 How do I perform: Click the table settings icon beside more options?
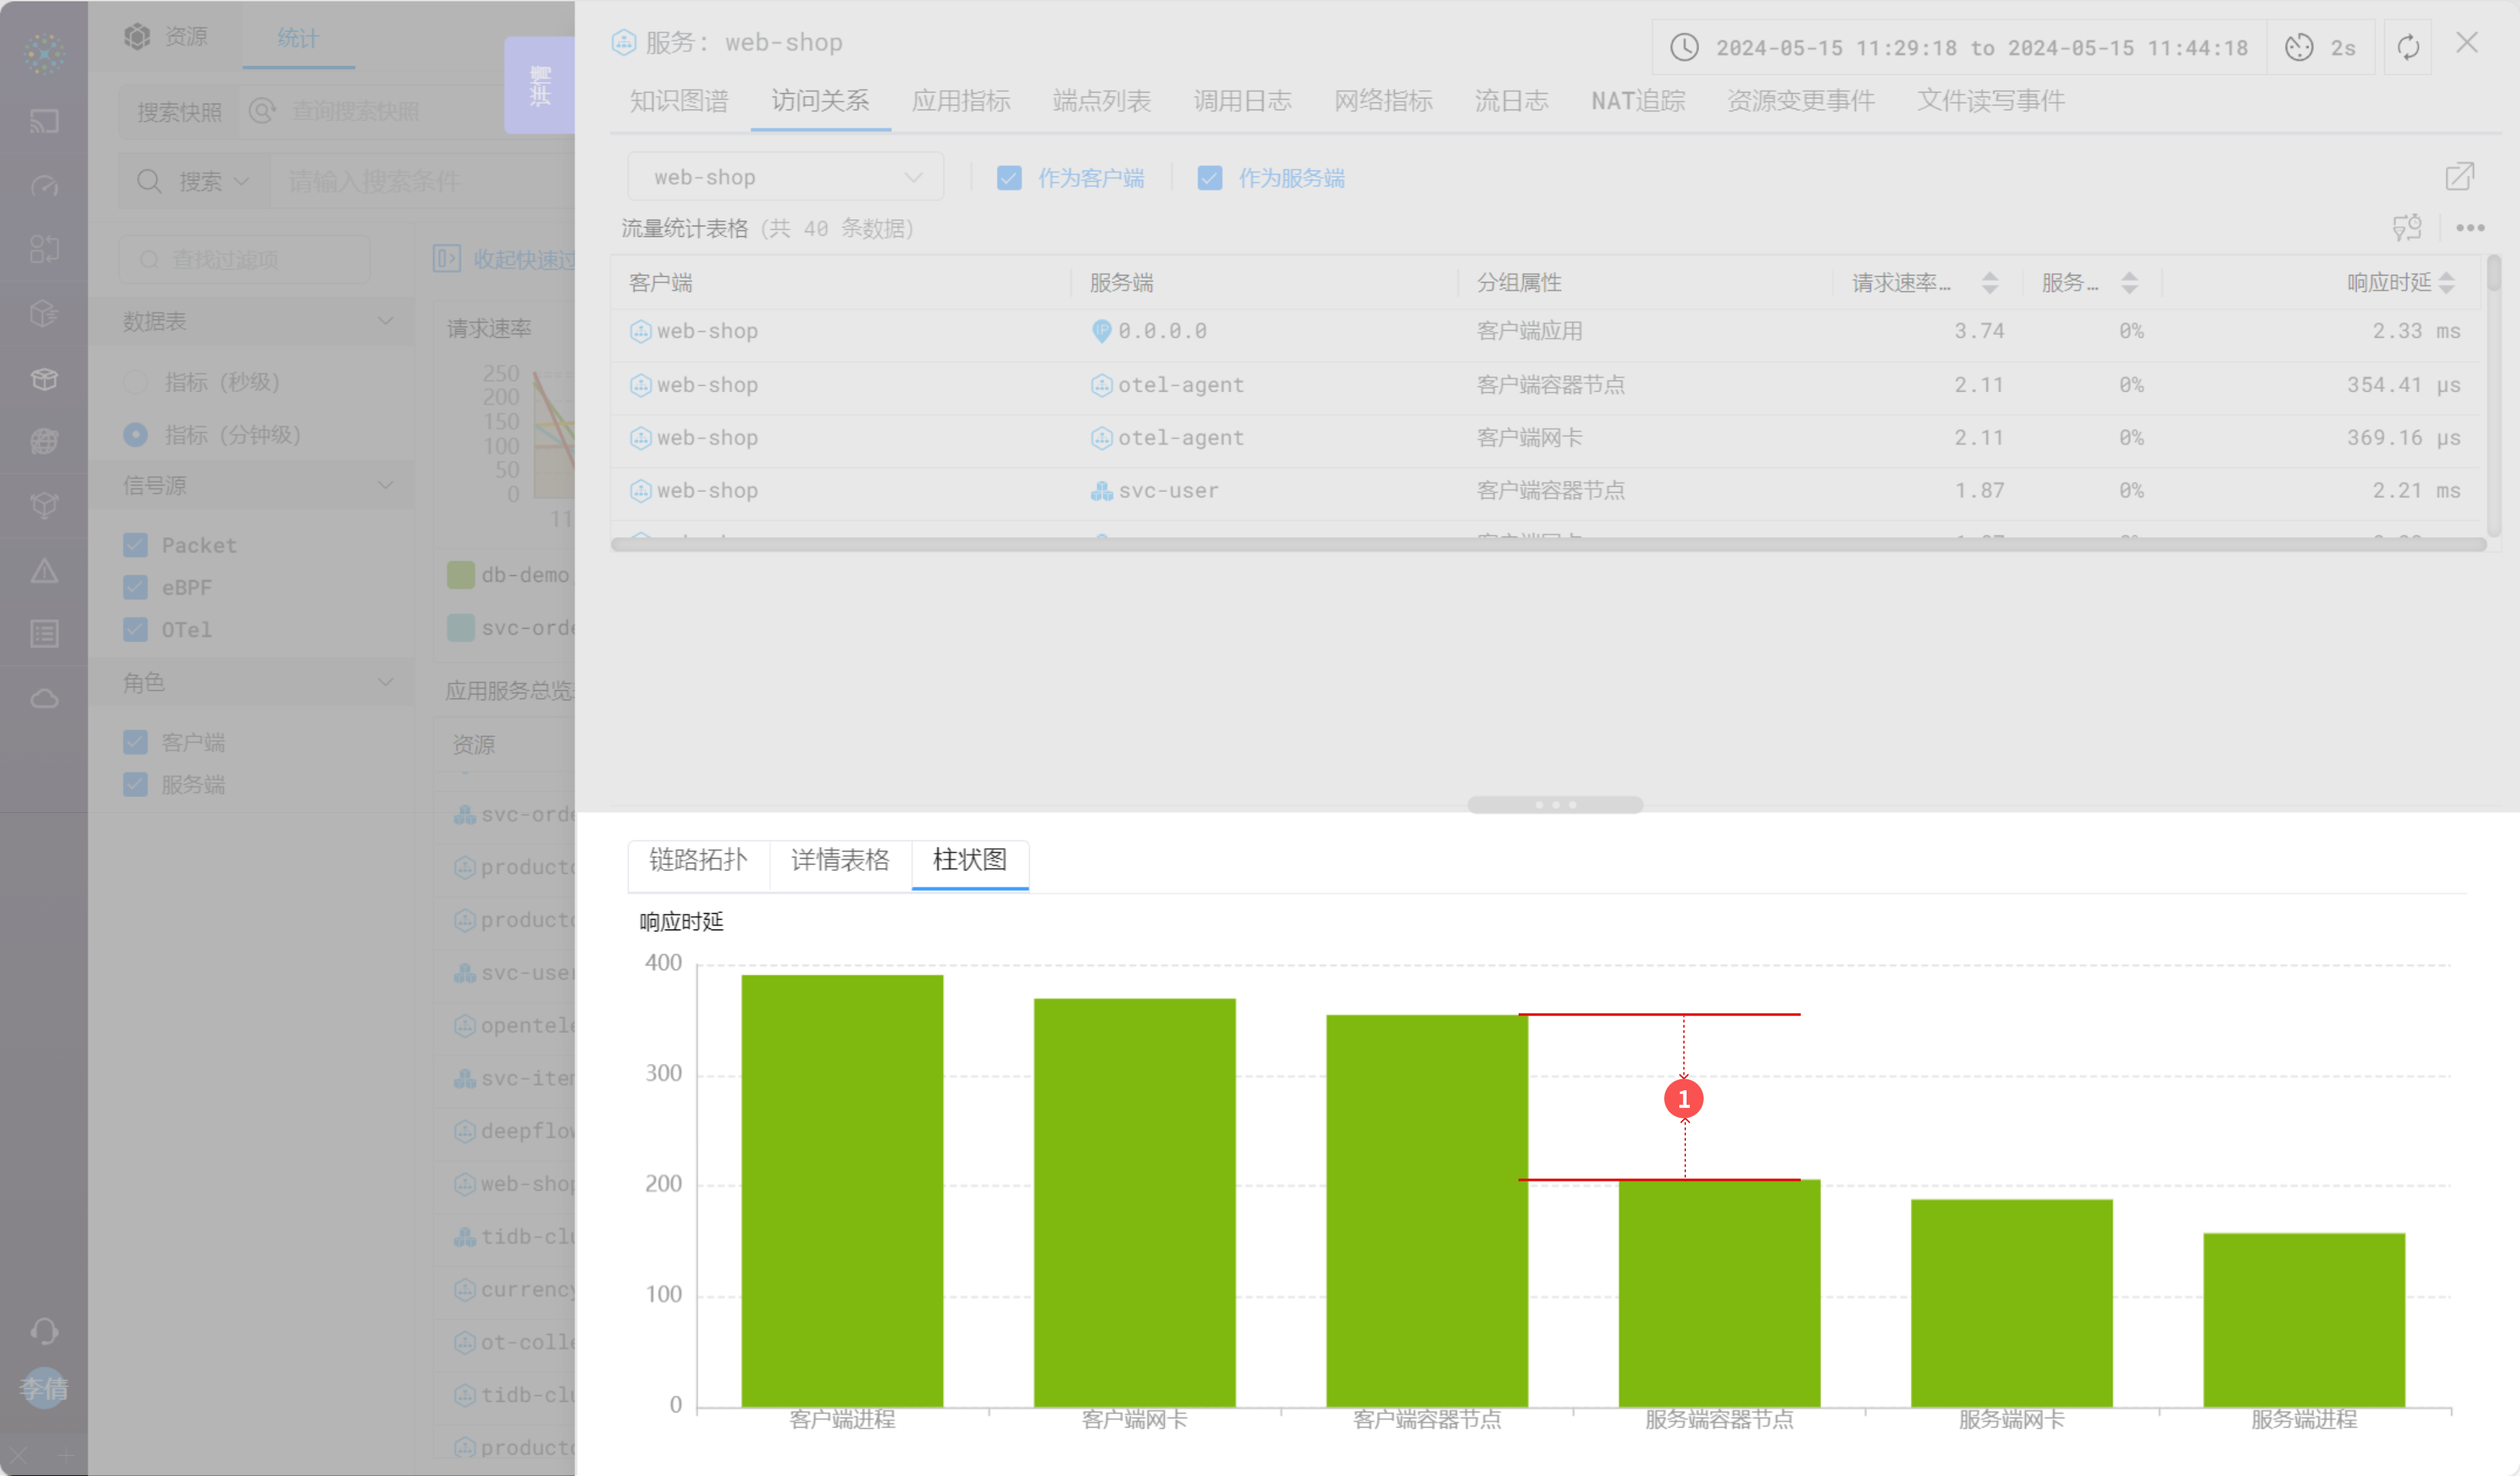(2406, 229)
